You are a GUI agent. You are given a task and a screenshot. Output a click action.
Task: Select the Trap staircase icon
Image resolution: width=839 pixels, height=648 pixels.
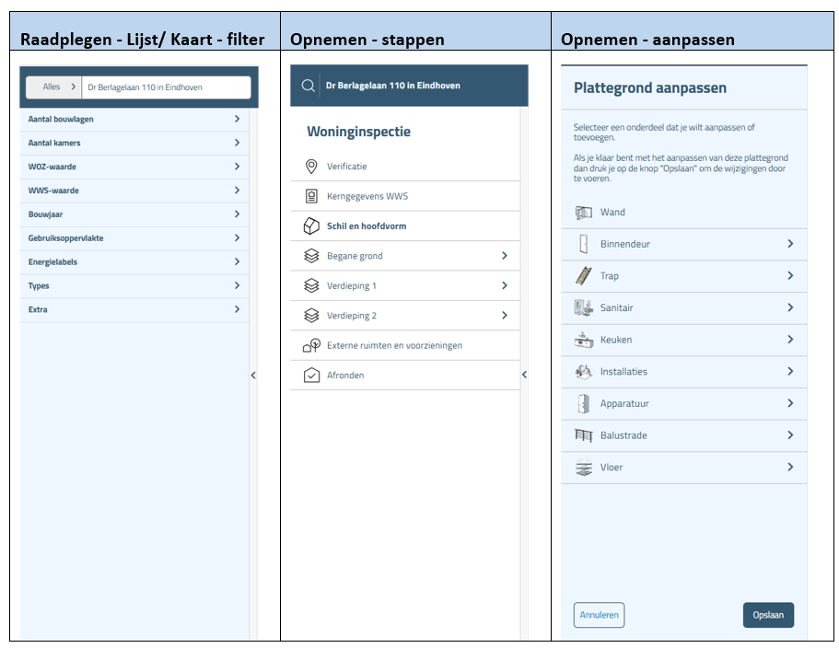click(x=584, y=276)
